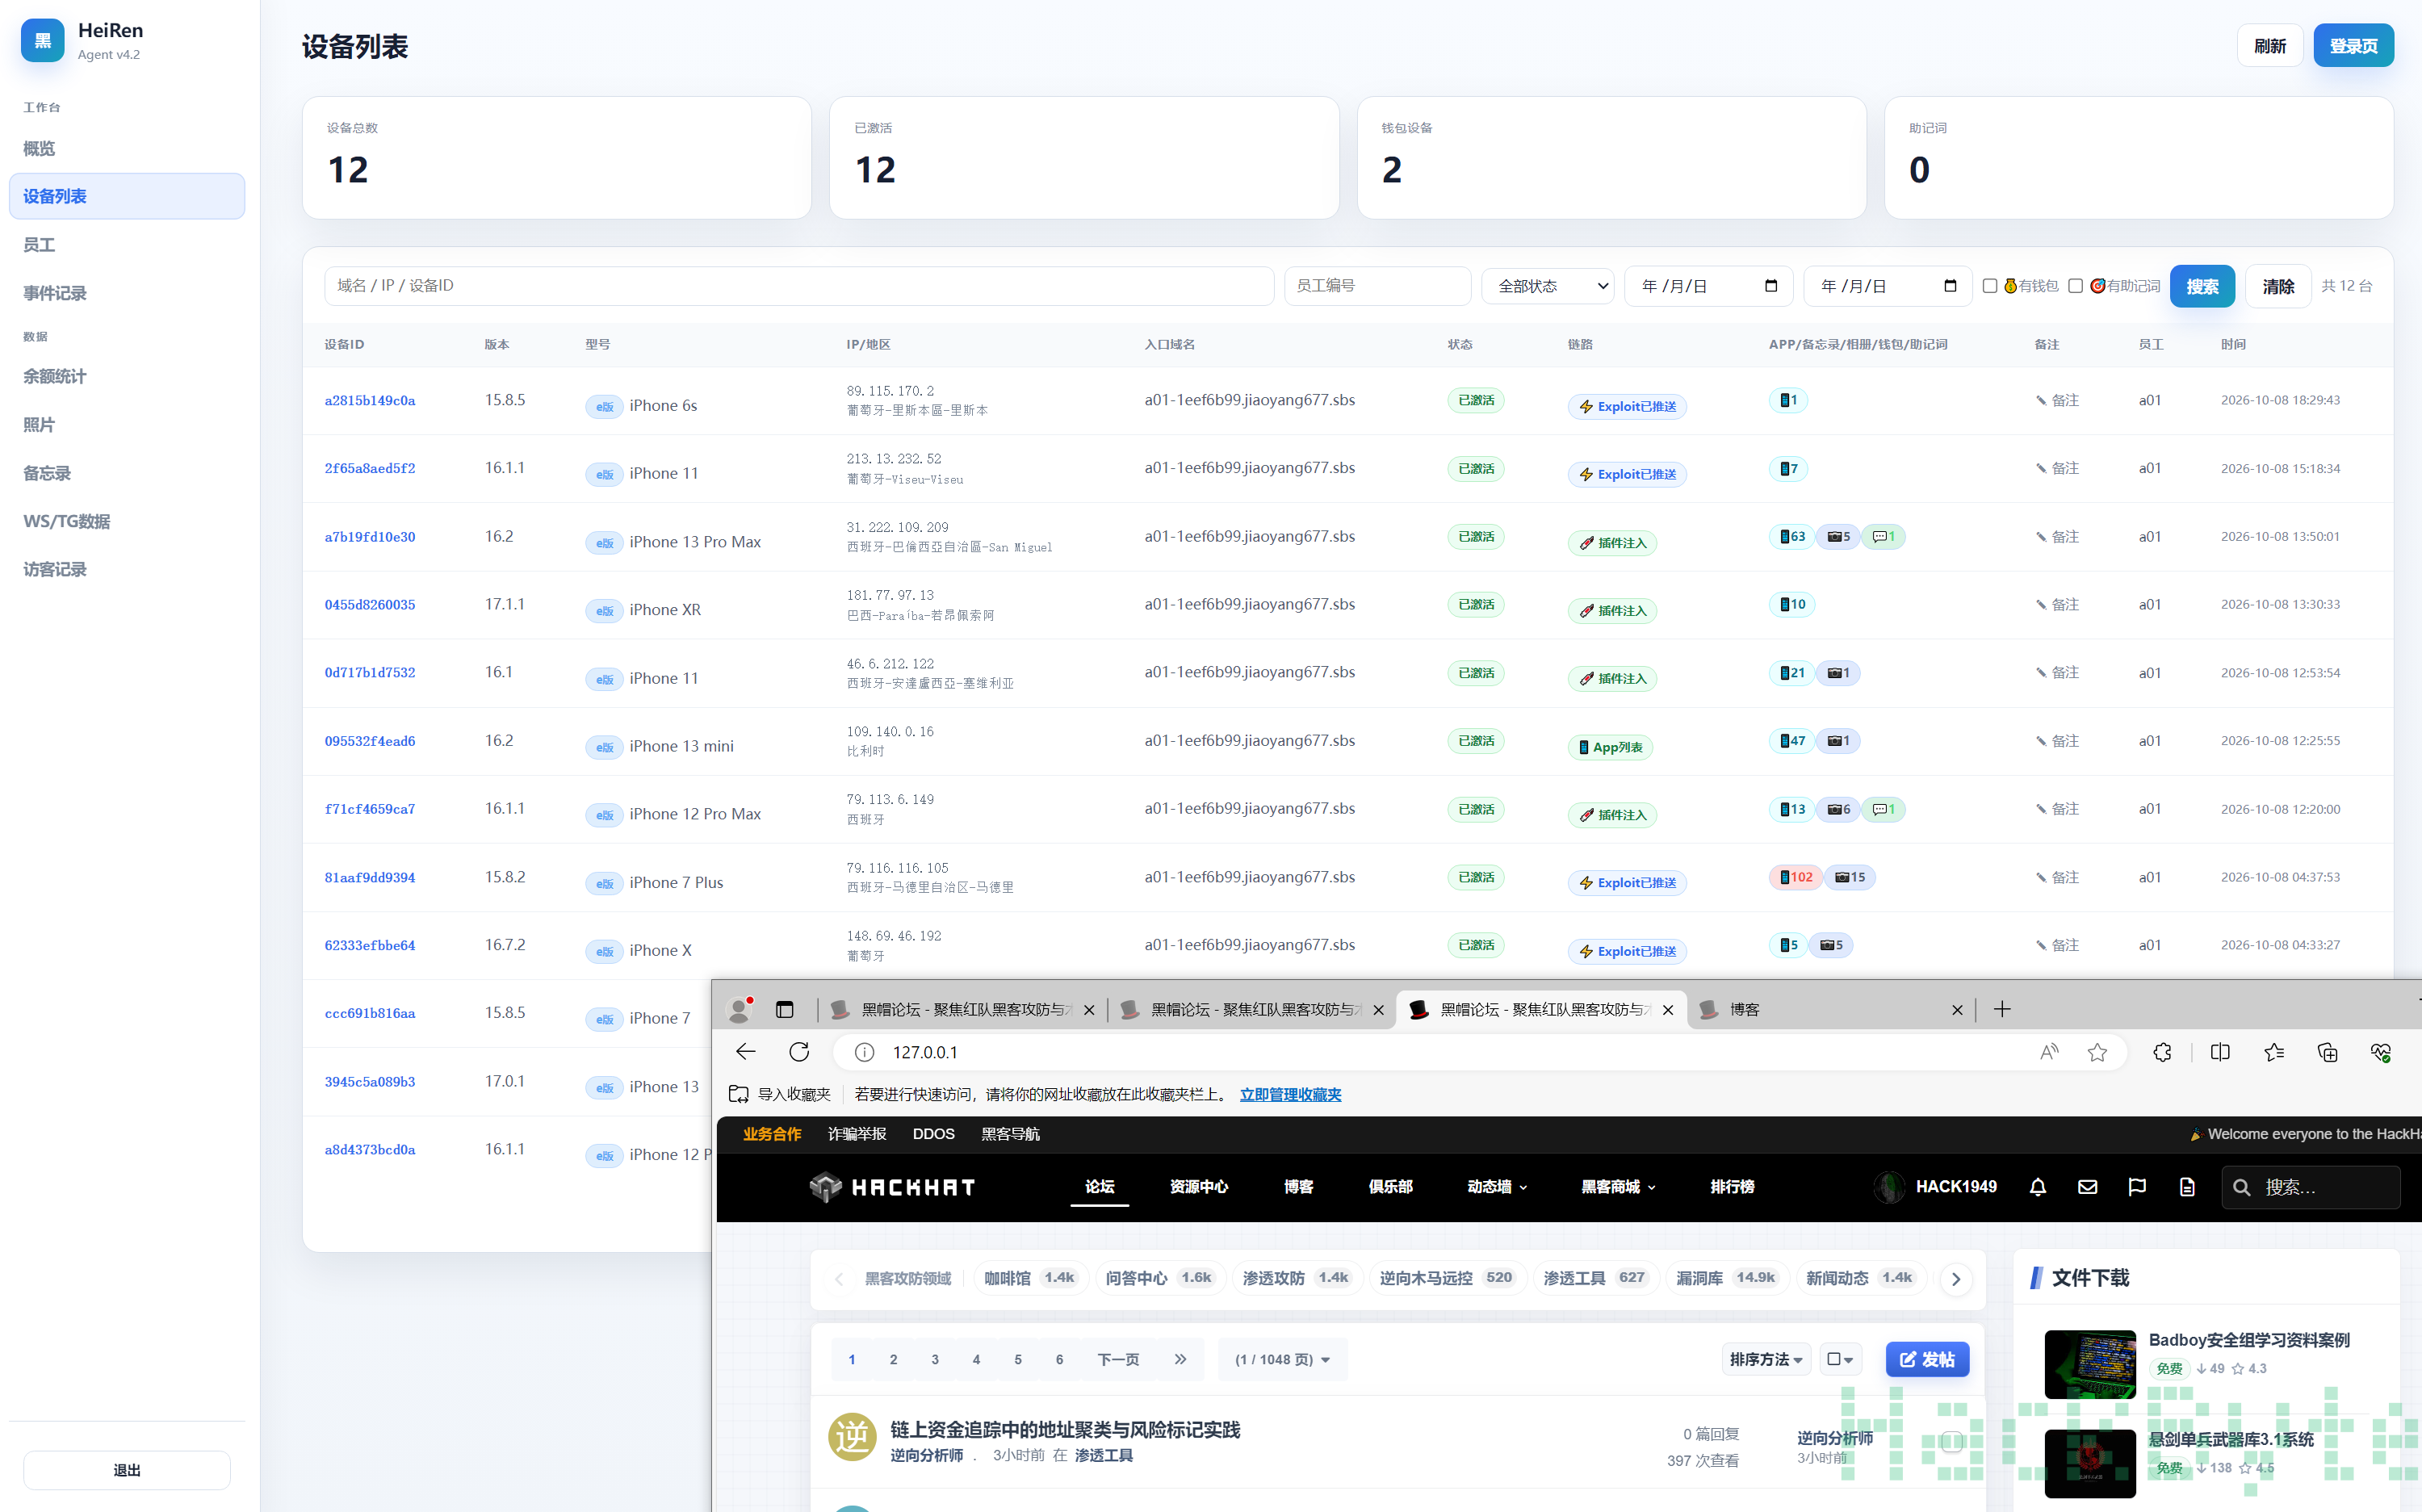Open the browser tab actions menu icon
This screenshot has height=1512, width=2422.
tap(785, 1009)
